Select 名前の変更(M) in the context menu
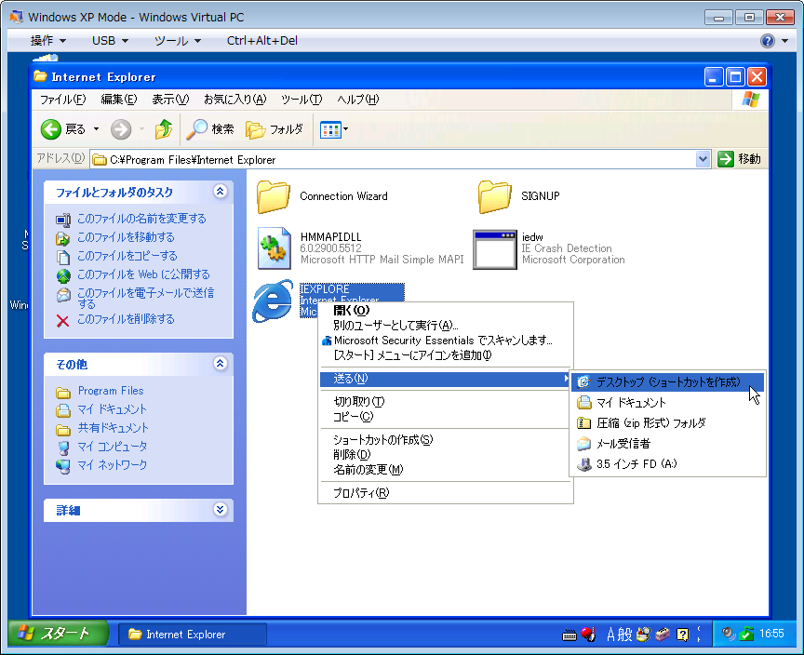The image size is (804, 655). click(x=445, y=470)
